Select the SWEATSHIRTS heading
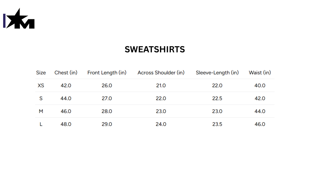Image resolution: width=311 pixels, height=184 pixels. [x=155, y=49]
